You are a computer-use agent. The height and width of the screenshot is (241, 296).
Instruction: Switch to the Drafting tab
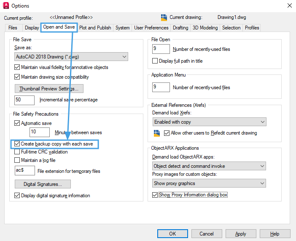click(180, 28)
